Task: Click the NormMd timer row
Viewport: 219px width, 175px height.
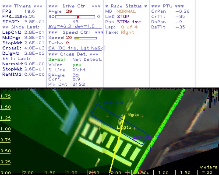Action: tap(23, 64)
